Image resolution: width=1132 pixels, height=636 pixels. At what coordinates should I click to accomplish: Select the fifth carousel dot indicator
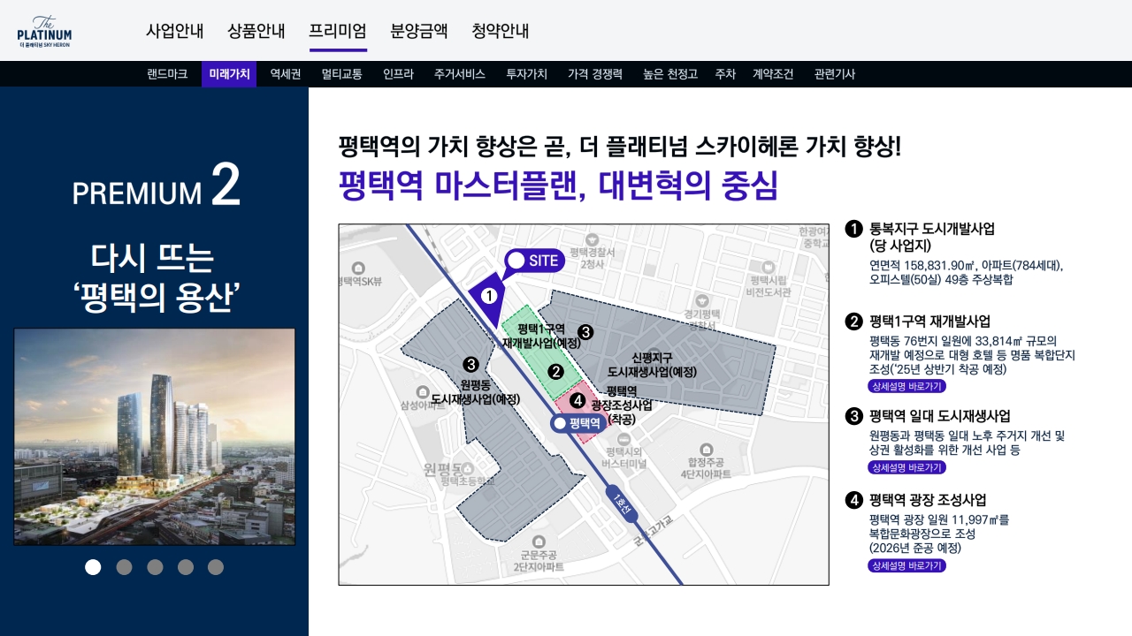[216, 567]
